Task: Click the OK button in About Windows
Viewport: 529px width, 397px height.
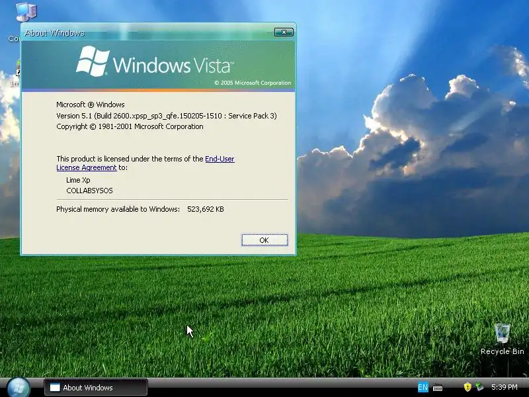Action: (264, 240)
